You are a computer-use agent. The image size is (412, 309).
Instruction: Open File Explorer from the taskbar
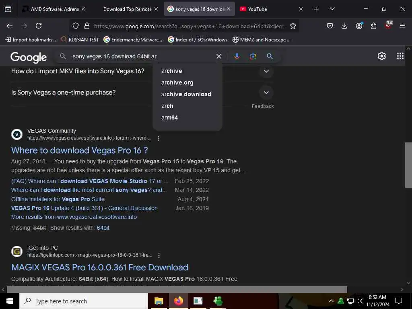point(159,301)
